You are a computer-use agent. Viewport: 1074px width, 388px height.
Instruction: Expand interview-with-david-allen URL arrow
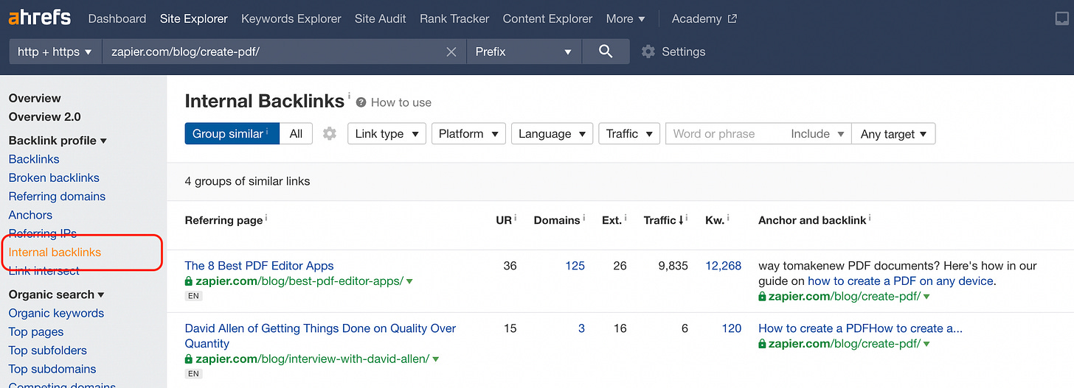436,359
